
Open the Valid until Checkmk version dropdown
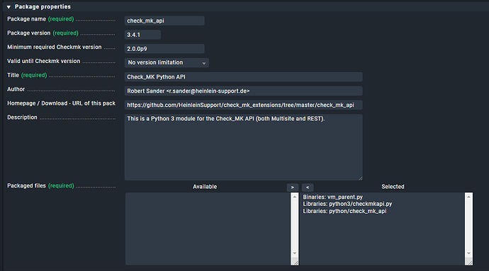[167, 62]
